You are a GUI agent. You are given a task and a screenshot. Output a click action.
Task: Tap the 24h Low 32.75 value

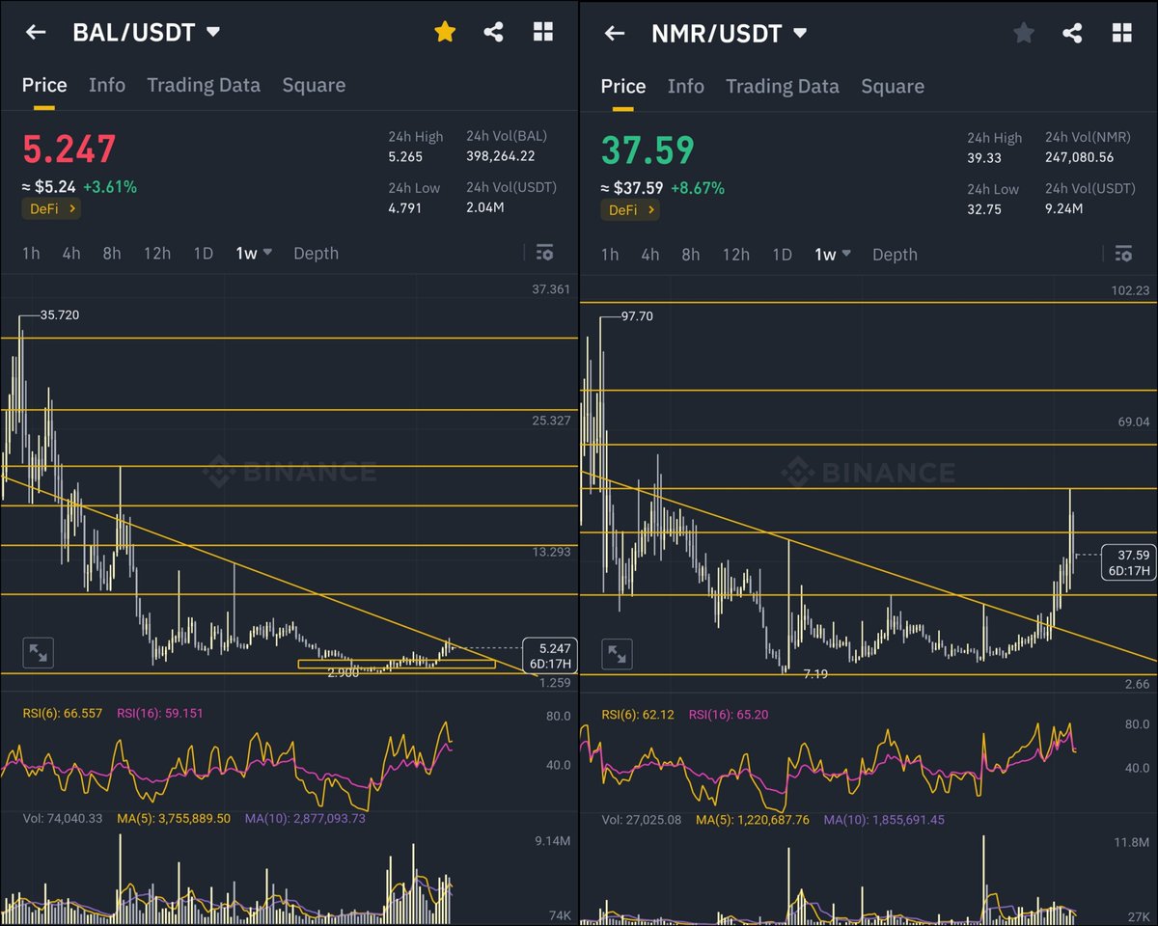click(x=984, y=209)
